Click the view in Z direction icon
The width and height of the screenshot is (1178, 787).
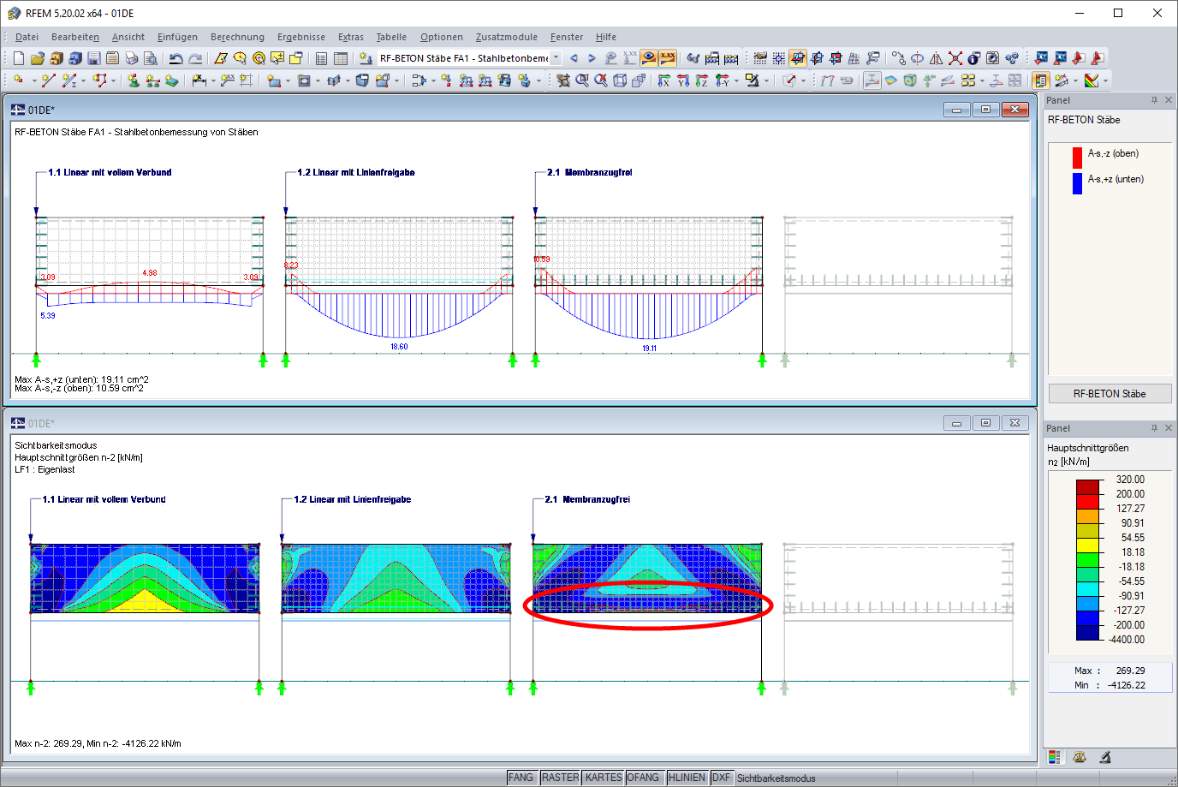click(702, 80)
